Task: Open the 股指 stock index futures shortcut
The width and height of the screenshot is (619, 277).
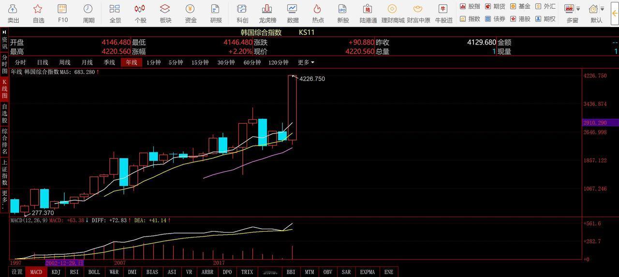Action: pyautogui.click(x=470, y=6)
